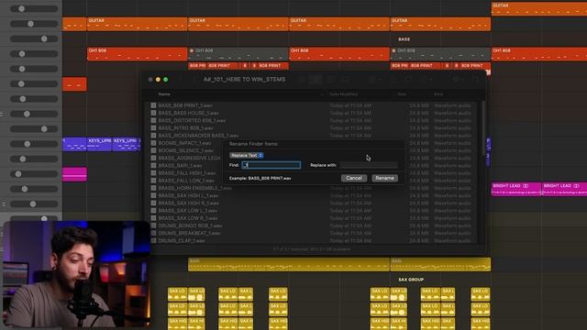Click the SAX GROUP label in the DAW
The image size is (587, 330).
(x=411, y=280)
